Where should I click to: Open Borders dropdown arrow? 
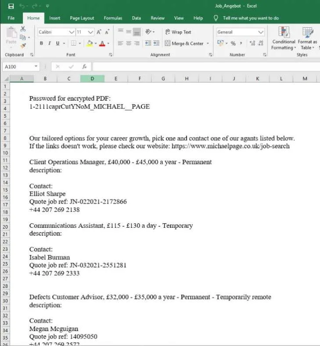(x=80, y=44)
